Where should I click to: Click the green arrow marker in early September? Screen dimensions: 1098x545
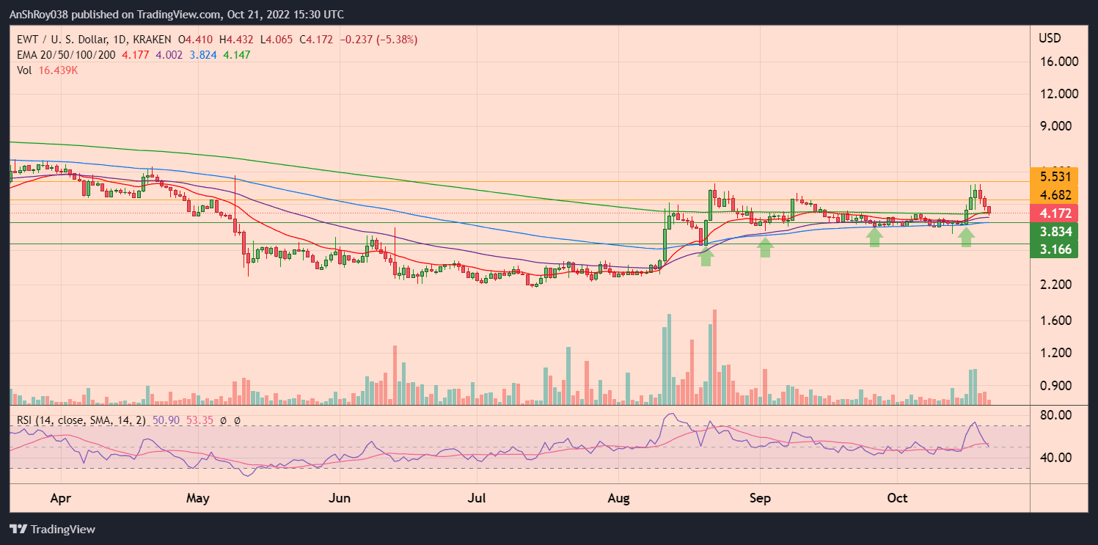tap(765, 247)
